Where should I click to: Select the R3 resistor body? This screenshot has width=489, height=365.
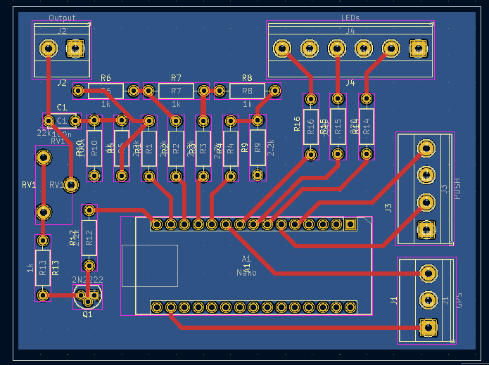pos(203,148)
